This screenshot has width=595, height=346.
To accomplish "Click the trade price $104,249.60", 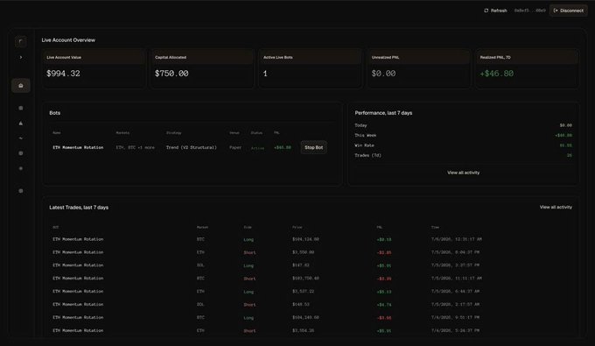I will pos(305,317).
